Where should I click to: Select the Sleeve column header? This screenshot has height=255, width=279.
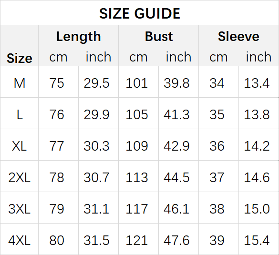tap(238, 36)
